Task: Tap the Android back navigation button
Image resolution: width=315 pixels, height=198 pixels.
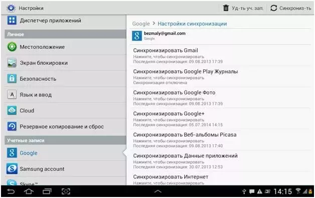Action: tap(11, 191)
